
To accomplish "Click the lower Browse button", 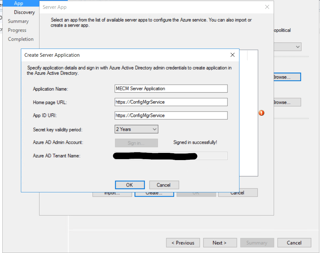I will (287, 102).
